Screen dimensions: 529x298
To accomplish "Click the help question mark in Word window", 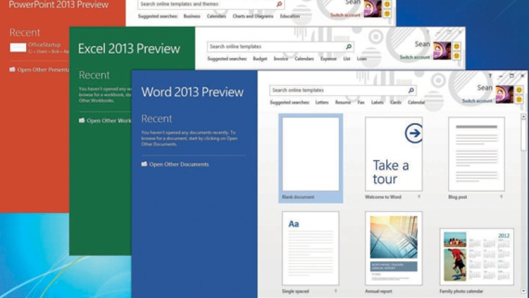I will tap(490, 76).
